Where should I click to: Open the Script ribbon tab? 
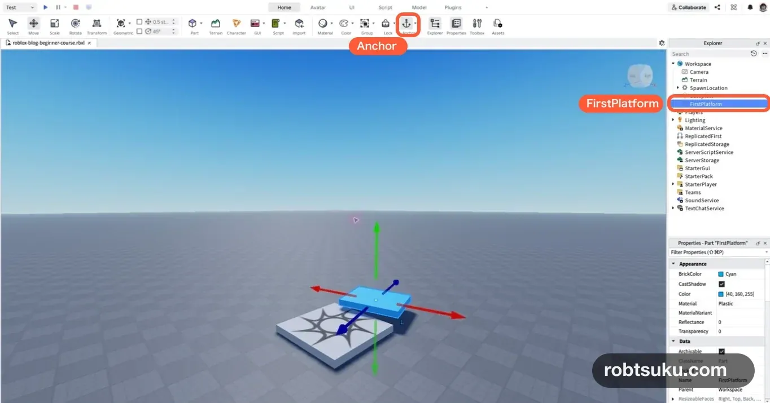point(385,7)
